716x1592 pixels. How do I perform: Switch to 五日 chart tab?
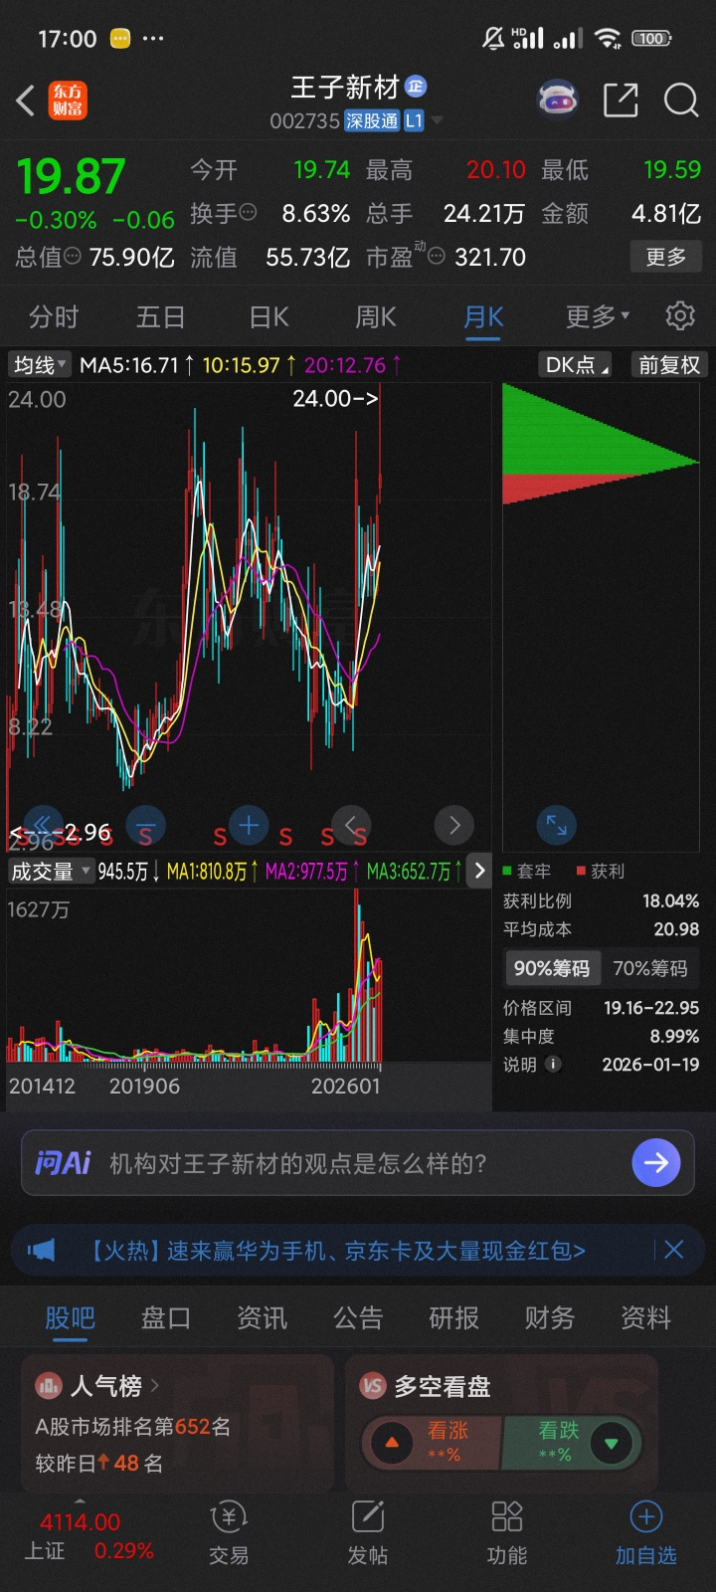[160, 316]
